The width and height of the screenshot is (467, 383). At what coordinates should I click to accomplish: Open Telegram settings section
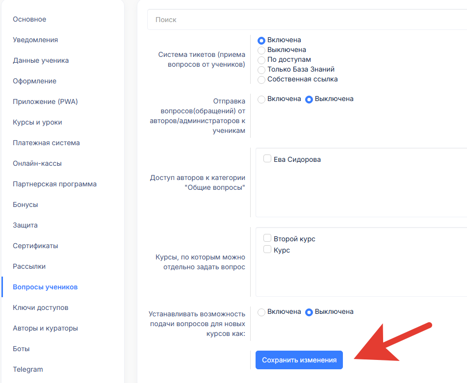(x=28, y=369)
